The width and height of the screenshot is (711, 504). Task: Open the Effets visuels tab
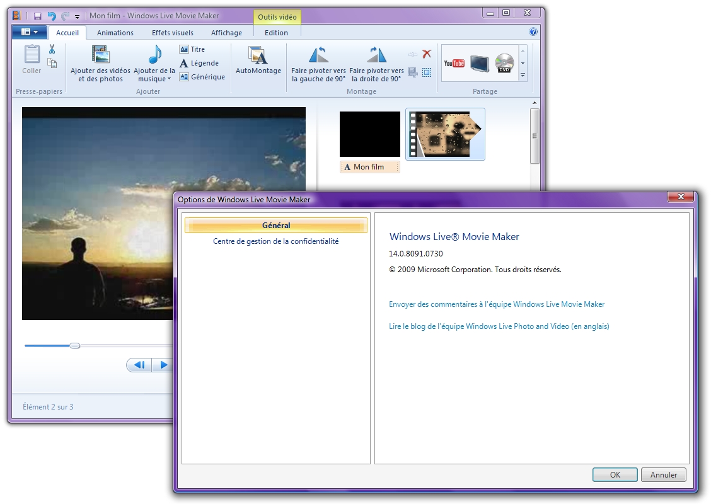click(172, 33)
